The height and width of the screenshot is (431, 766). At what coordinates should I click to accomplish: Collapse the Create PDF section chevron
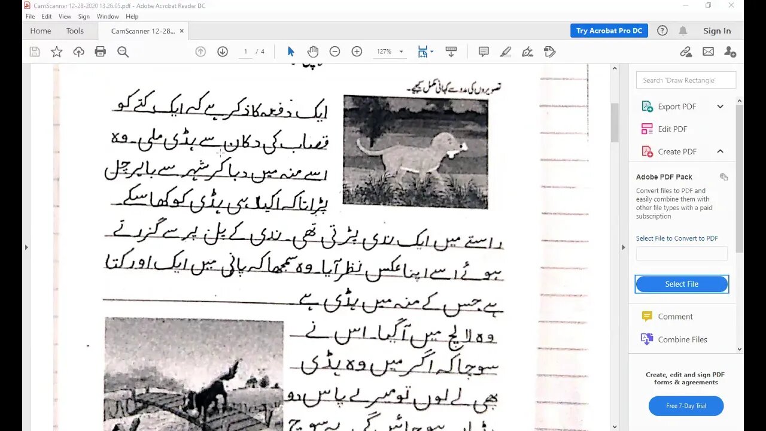point(720,151)
